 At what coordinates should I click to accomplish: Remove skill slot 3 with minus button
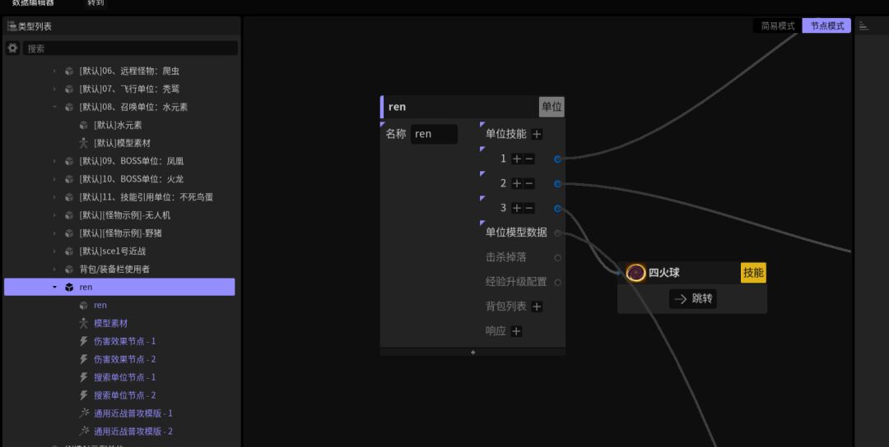[529, 208]
